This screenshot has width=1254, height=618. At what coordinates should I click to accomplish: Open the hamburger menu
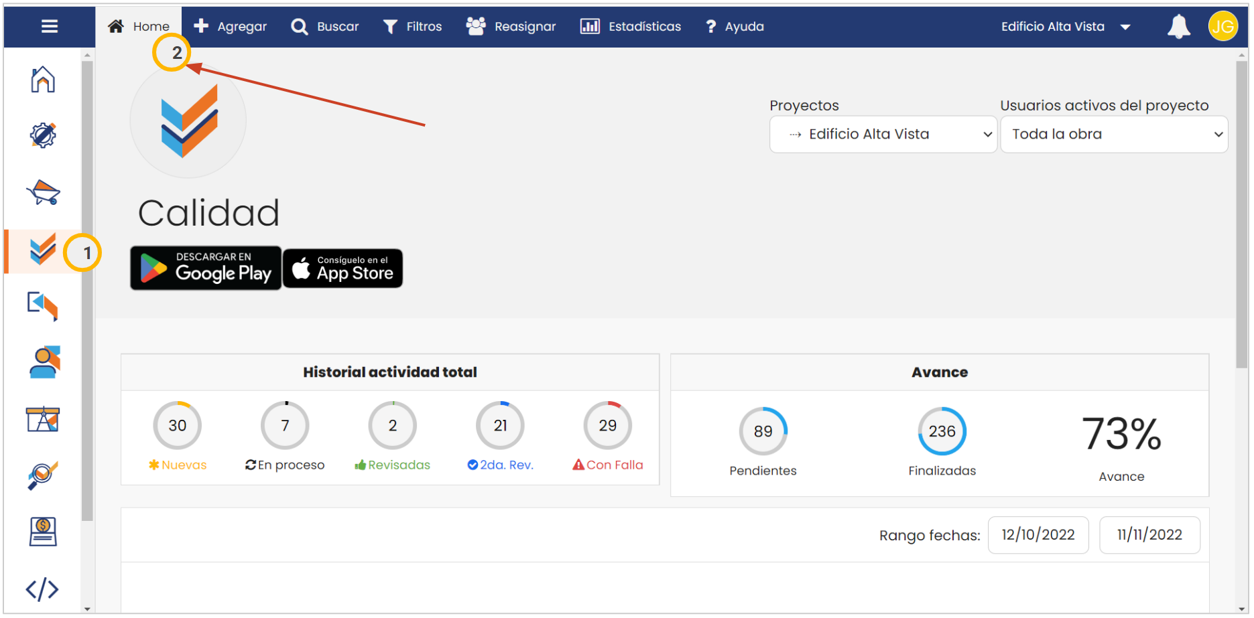[49, 26]
